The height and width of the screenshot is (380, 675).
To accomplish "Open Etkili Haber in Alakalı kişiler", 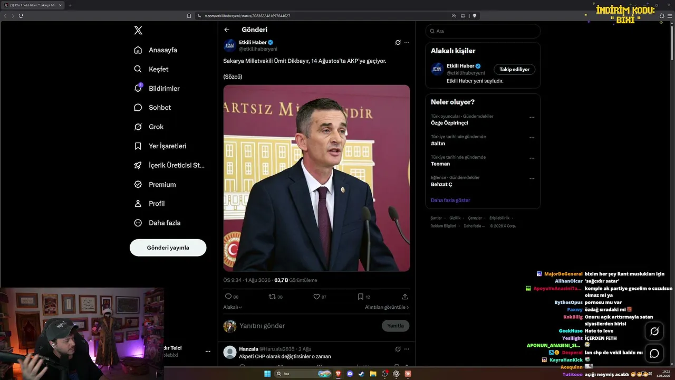I will 460,66.
